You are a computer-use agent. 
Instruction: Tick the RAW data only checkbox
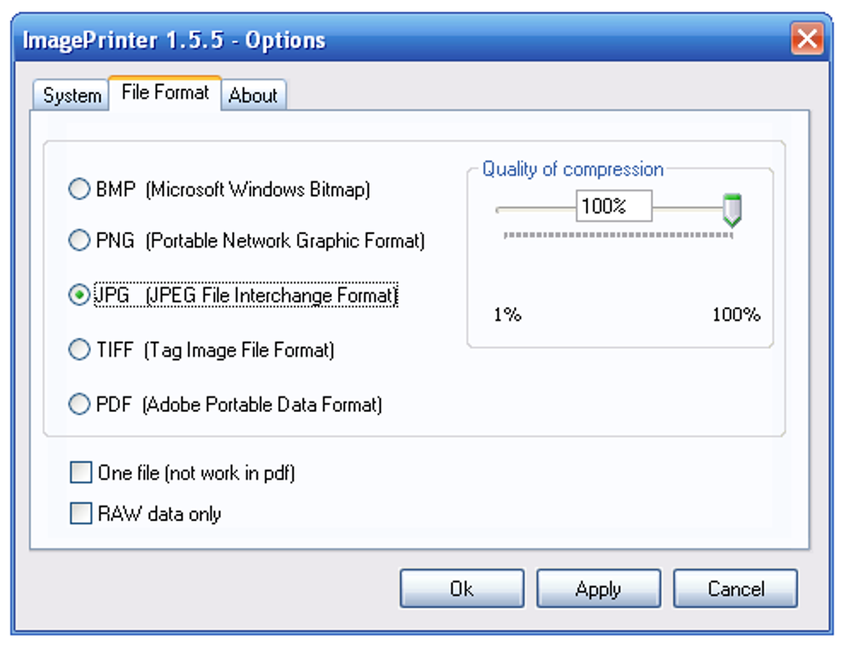81,514
